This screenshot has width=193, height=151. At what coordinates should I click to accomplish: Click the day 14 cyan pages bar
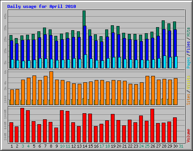pyautogui.click(x=86, y=61)
